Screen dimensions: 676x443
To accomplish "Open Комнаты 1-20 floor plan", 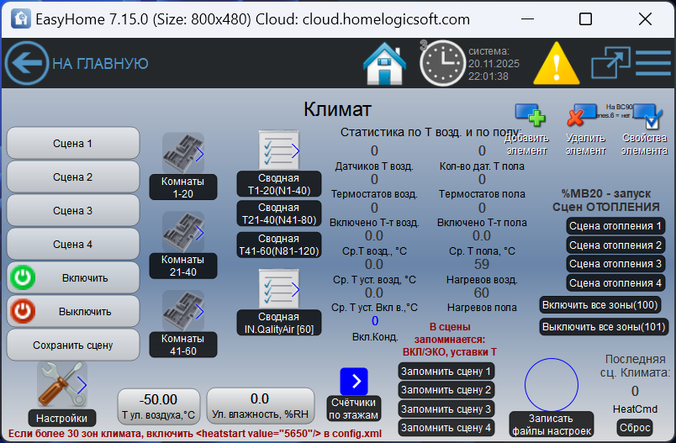I will click(x=182, y=153).
